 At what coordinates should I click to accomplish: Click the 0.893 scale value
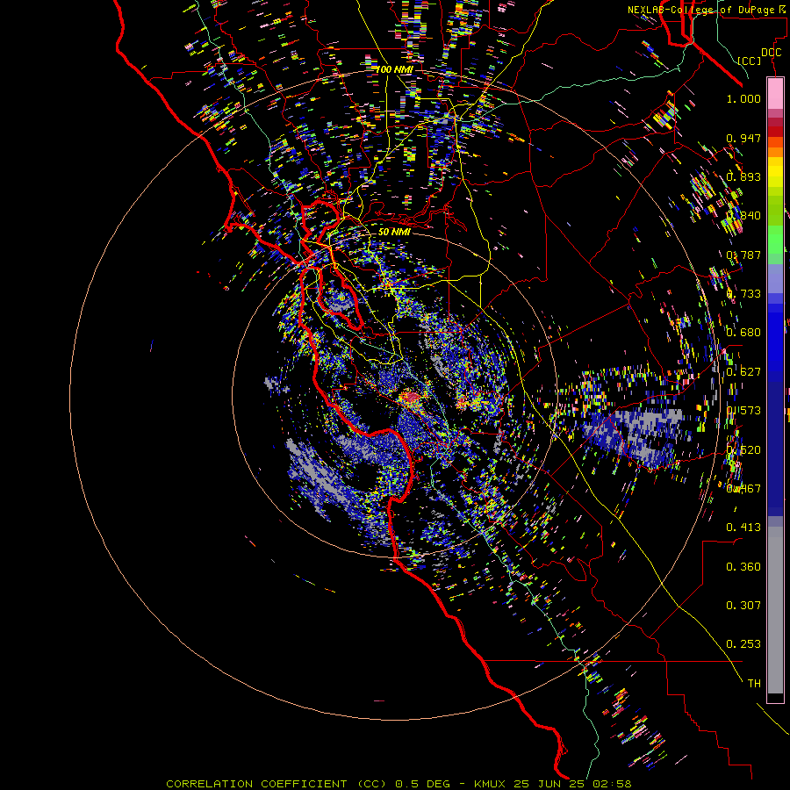[743, 176]
